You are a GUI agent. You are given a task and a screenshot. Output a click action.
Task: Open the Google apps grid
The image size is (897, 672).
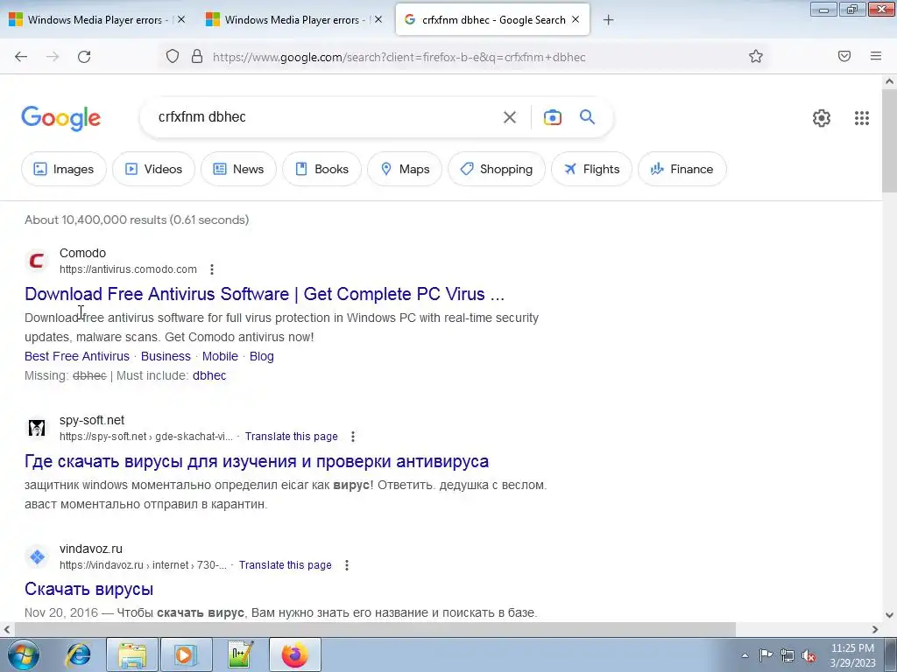click(x=862, y=118)
